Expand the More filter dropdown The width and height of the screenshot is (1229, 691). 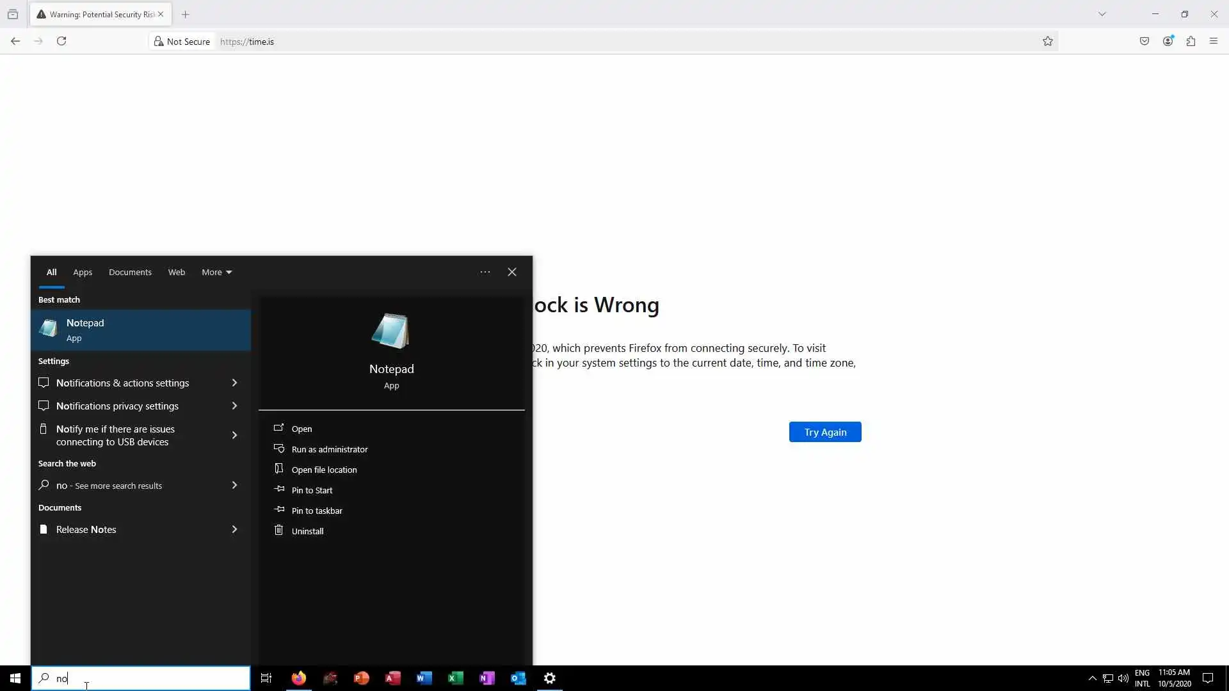pyautogui.click(x=216, y=273)
